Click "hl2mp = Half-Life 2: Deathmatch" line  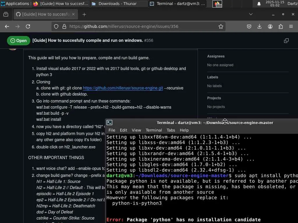pos(66,206)
